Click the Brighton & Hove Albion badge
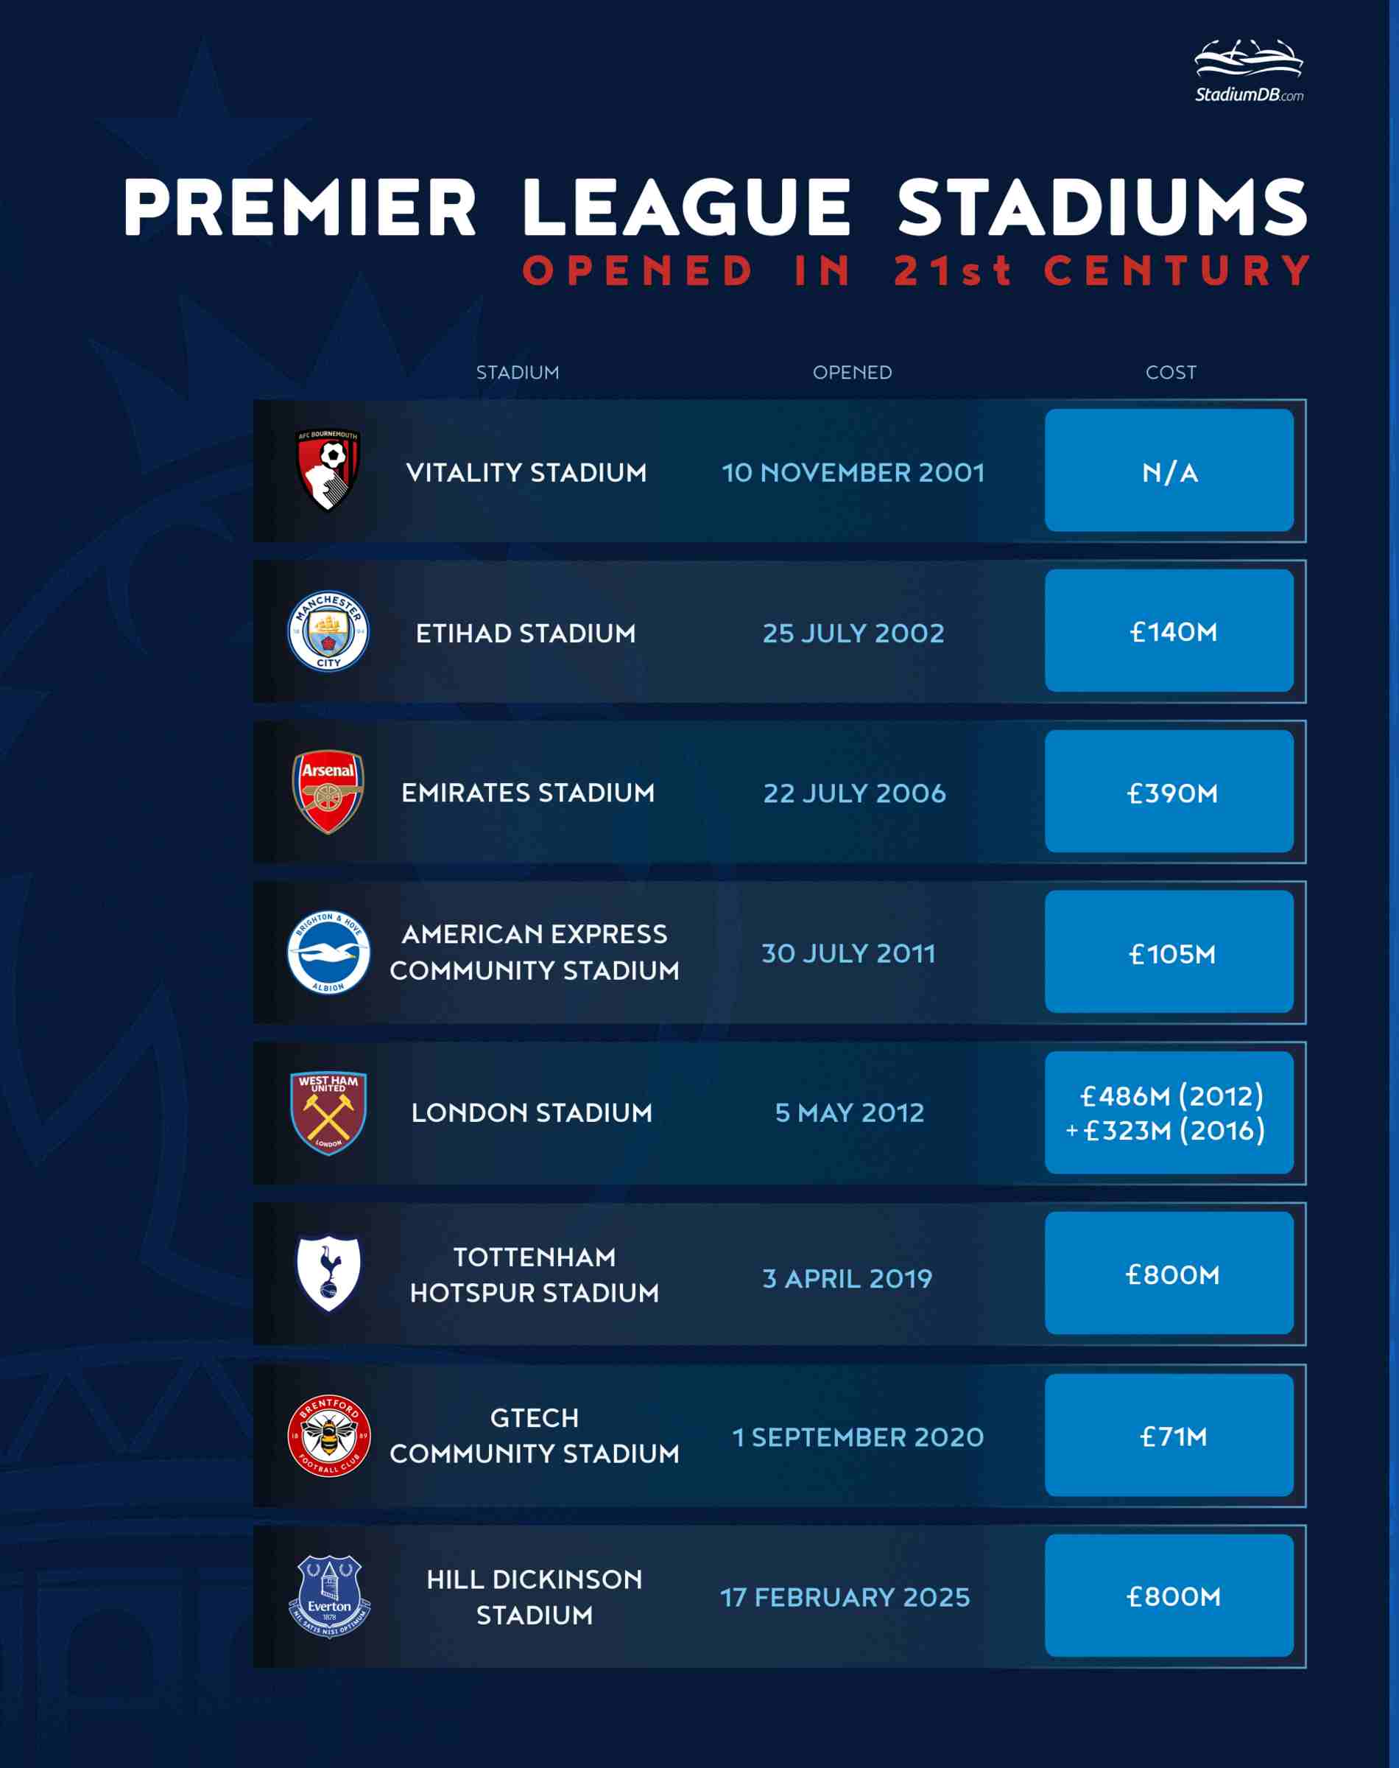This screenshot has height=1768, width=1399. coord(328,952)
